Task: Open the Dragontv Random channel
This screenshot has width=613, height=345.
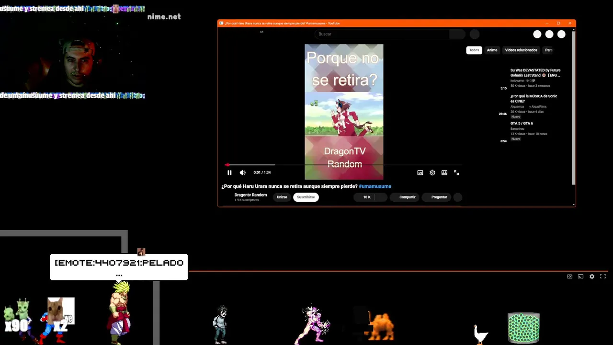Action: pyautogui.click(x=250, y=195)
